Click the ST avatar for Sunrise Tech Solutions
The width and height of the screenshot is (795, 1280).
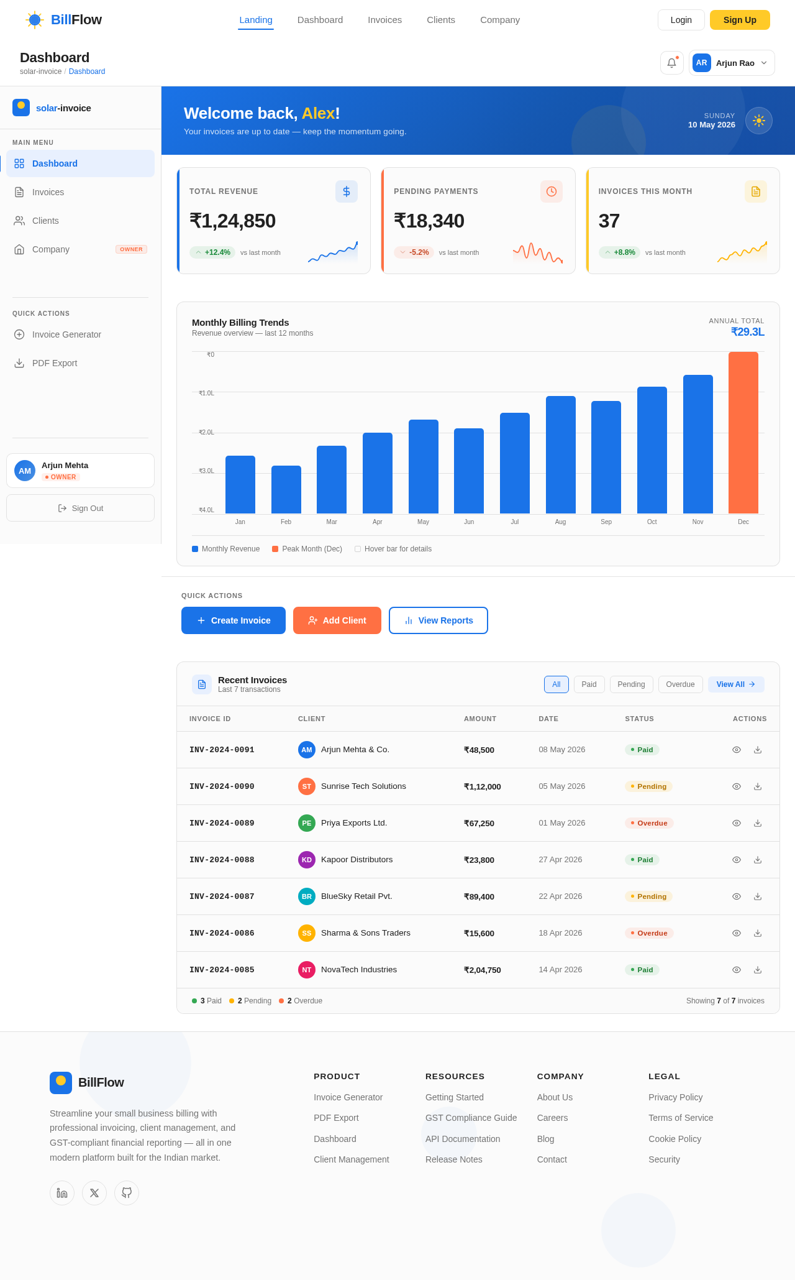[x=307, y=786]
